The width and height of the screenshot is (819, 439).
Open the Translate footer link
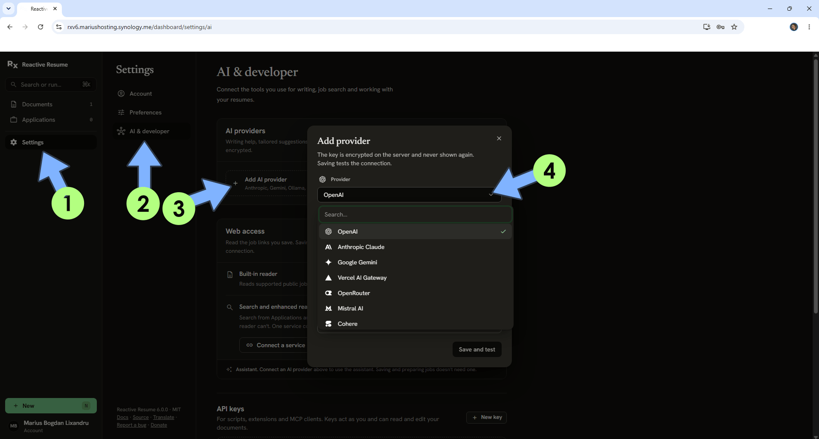(163, 417)
